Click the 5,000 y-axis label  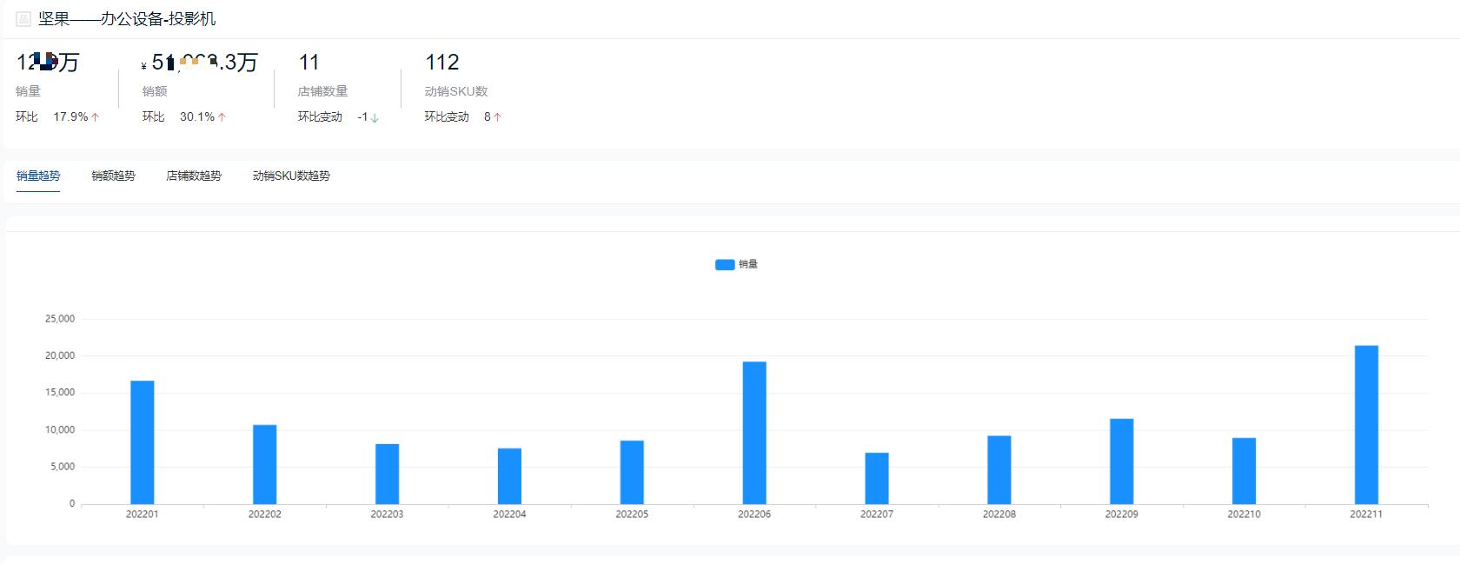[63, 467]
